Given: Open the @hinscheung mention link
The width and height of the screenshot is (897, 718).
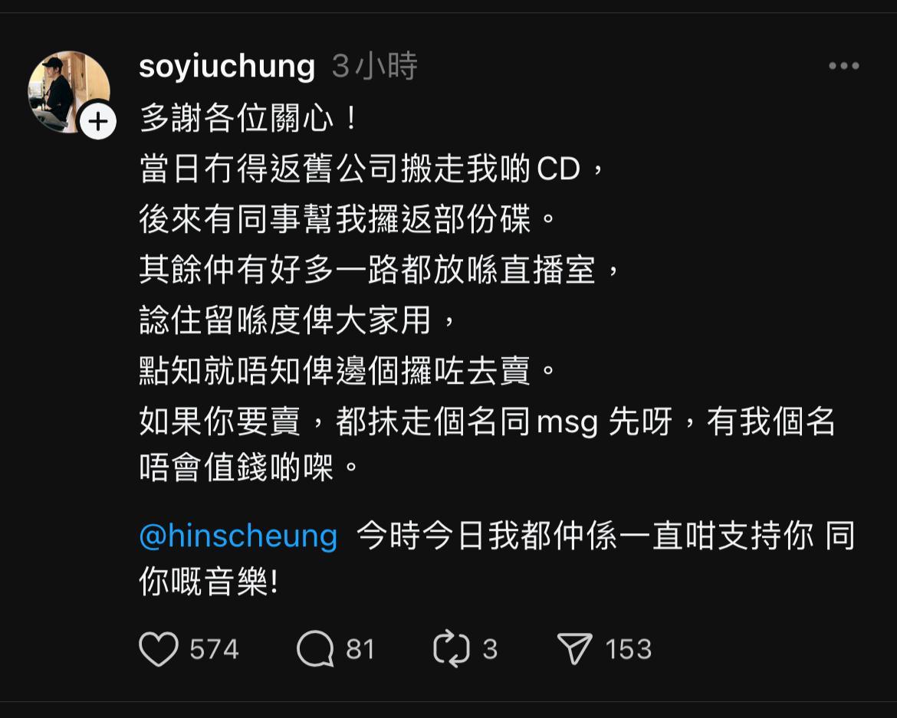Looking at the screenshot, I should 238,536.
